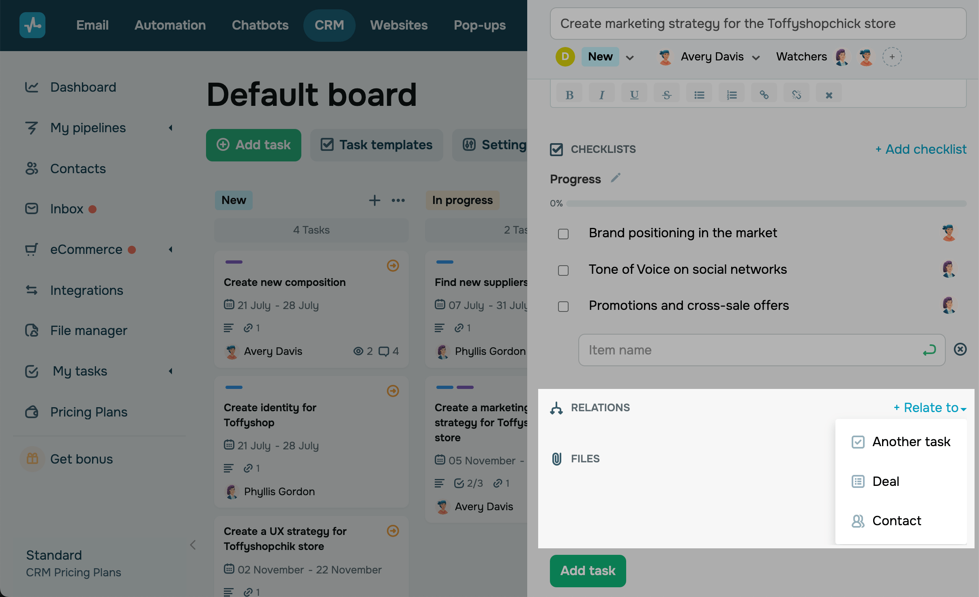
Task: Choose Deal in the relation menu
Action: point(886,481)
